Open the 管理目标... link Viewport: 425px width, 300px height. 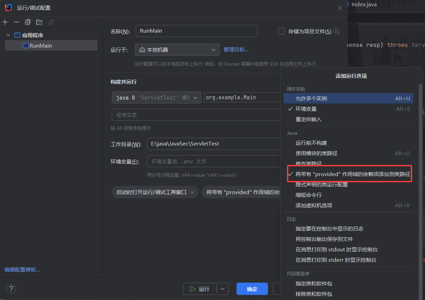coord(236,50)
